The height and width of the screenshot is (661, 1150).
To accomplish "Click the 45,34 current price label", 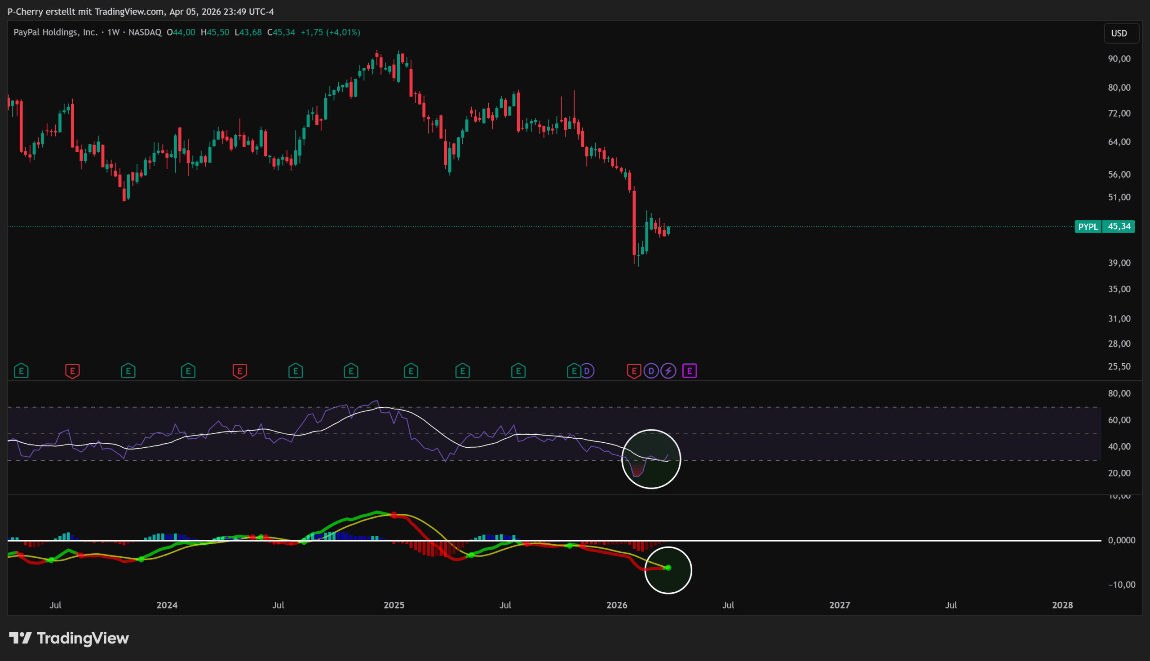I will [1119, 226].
